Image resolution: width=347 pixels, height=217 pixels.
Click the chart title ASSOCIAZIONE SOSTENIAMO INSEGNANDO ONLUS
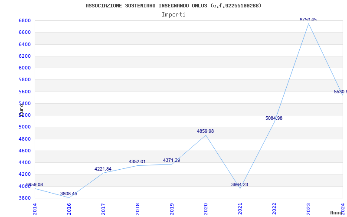pos(173,6)
